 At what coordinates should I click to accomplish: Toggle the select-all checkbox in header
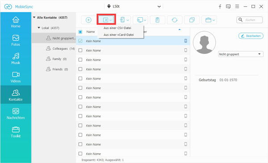coord(80,32)
